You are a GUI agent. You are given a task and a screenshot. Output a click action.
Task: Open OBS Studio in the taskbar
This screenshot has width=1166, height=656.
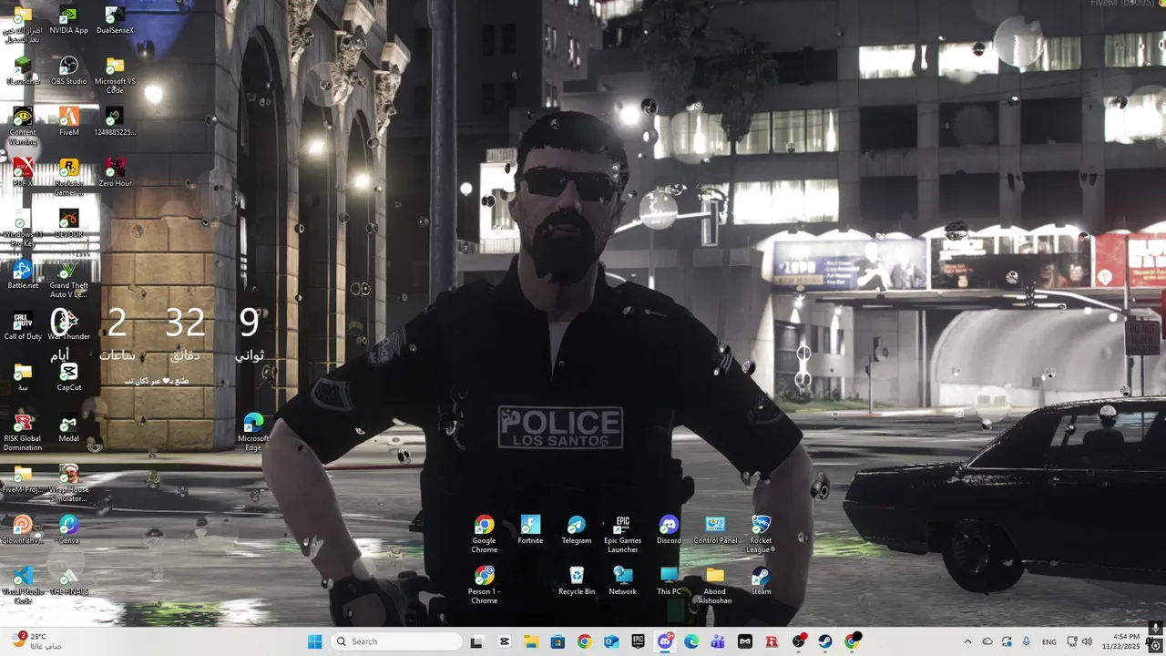coord(799,641)
